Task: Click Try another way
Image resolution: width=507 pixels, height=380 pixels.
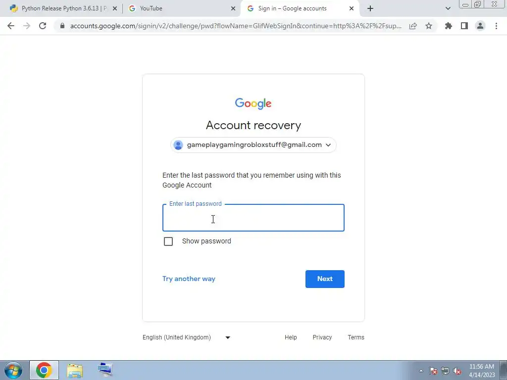Action: tap(189, 279)
